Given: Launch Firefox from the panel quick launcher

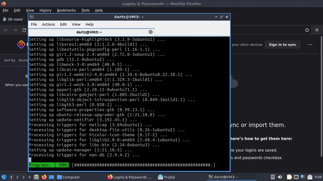Looking at the screenshot, I should [44, 177].
